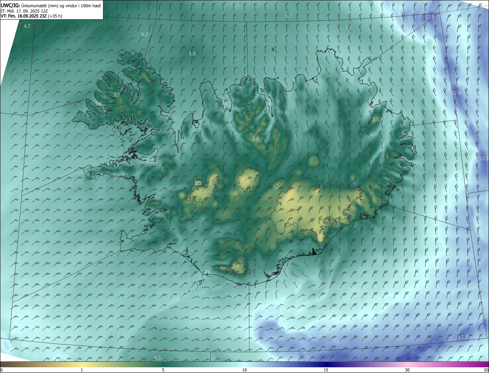This screenshot has width=489, height=373.
Task: Click the color scale tick label 10
Action: click(x=244, y=370)
